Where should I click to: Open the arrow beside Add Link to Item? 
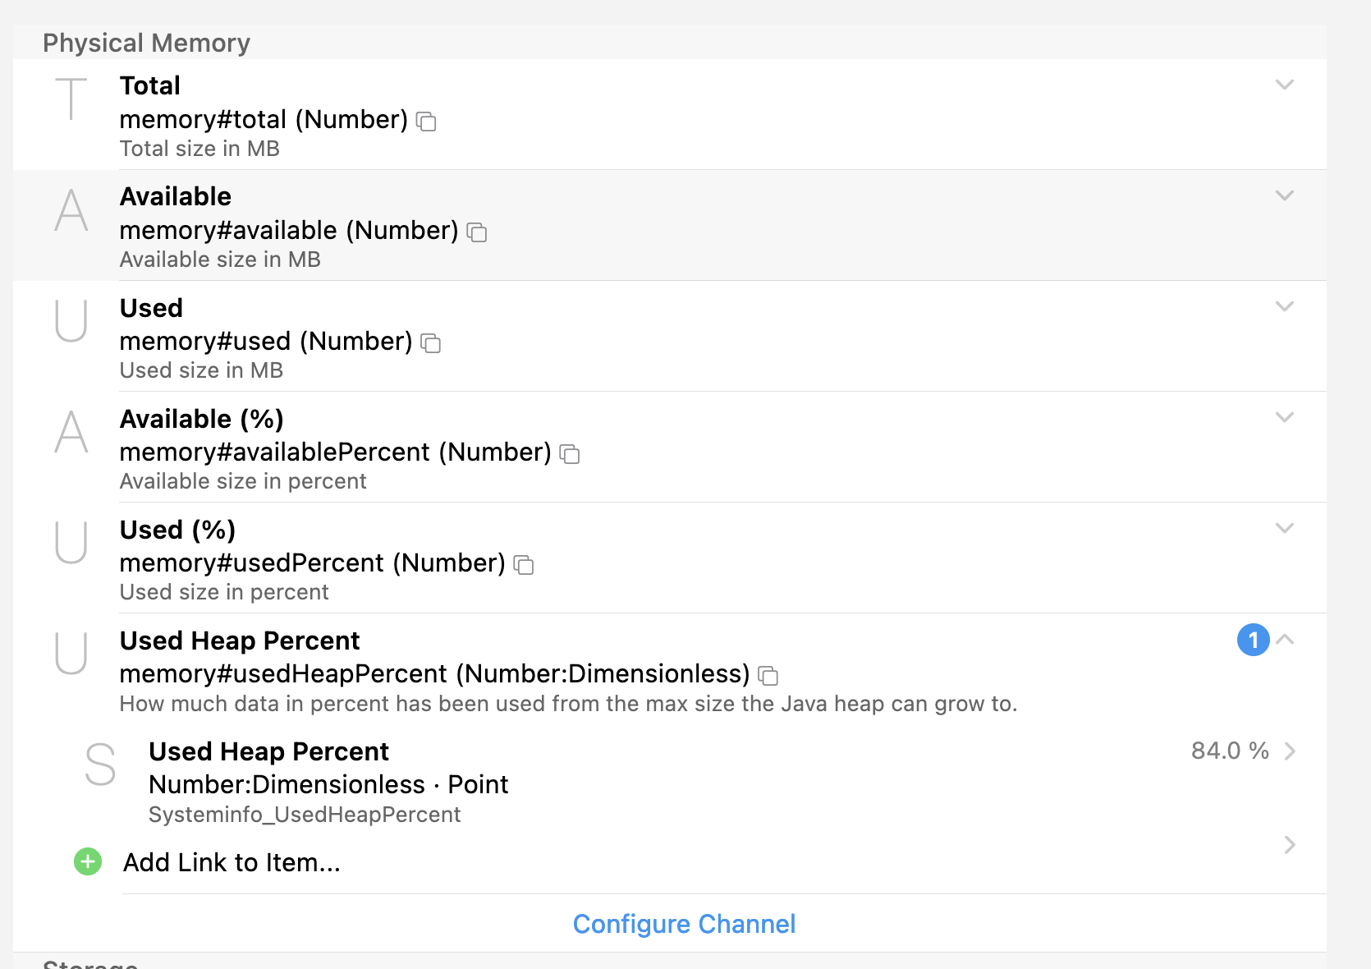click(x=1290, y=845)
